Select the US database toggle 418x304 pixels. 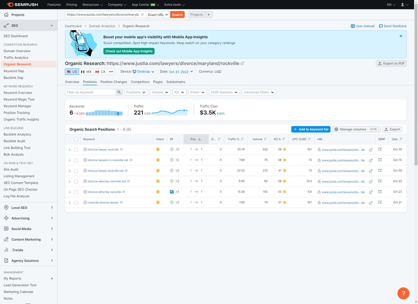pos(72,71)
